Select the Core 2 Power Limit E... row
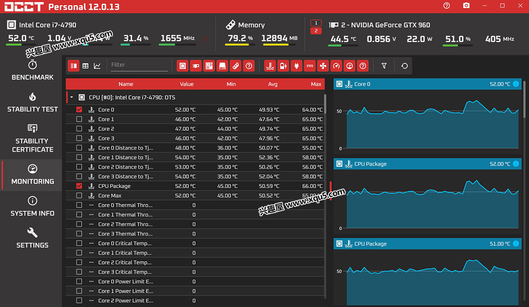 point(195,301)
